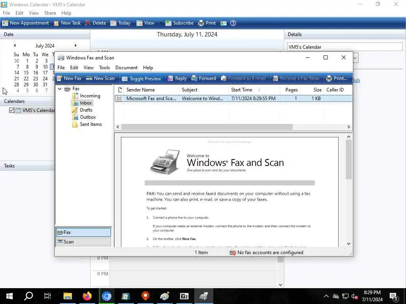Image resolution: width=406 pixels, height=304 pixels.
Task: Select July 15 in the mini calendar
Action: [26, 73]
